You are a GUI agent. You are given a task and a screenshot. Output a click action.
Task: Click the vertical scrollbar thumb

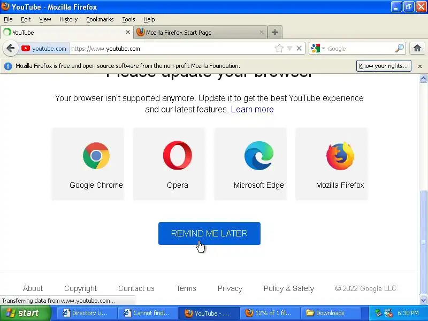click(x=423, y=243)
